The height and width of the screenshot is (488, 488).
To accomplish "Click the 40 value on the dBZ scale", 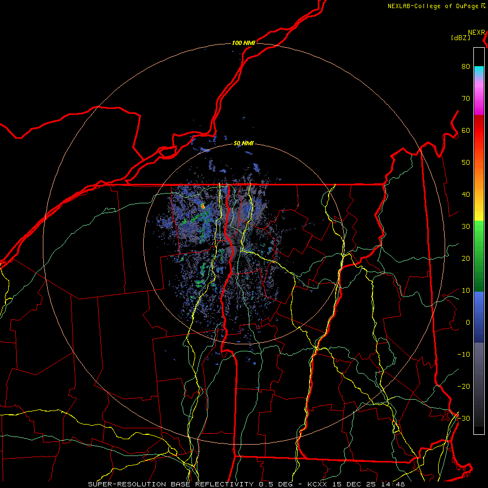I will coord(466,195).
